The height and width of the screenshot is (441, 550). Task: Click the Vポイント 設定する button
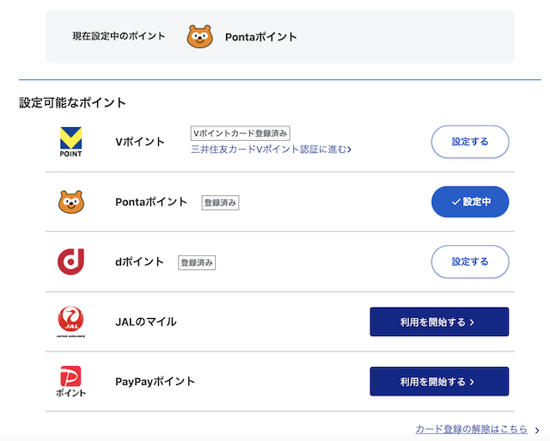(470, 142)
